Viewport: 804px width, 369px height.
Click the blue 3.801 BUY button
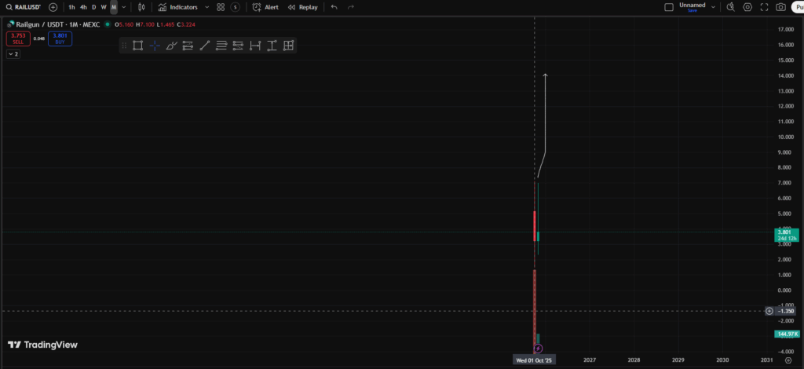(x=60, y=38)
